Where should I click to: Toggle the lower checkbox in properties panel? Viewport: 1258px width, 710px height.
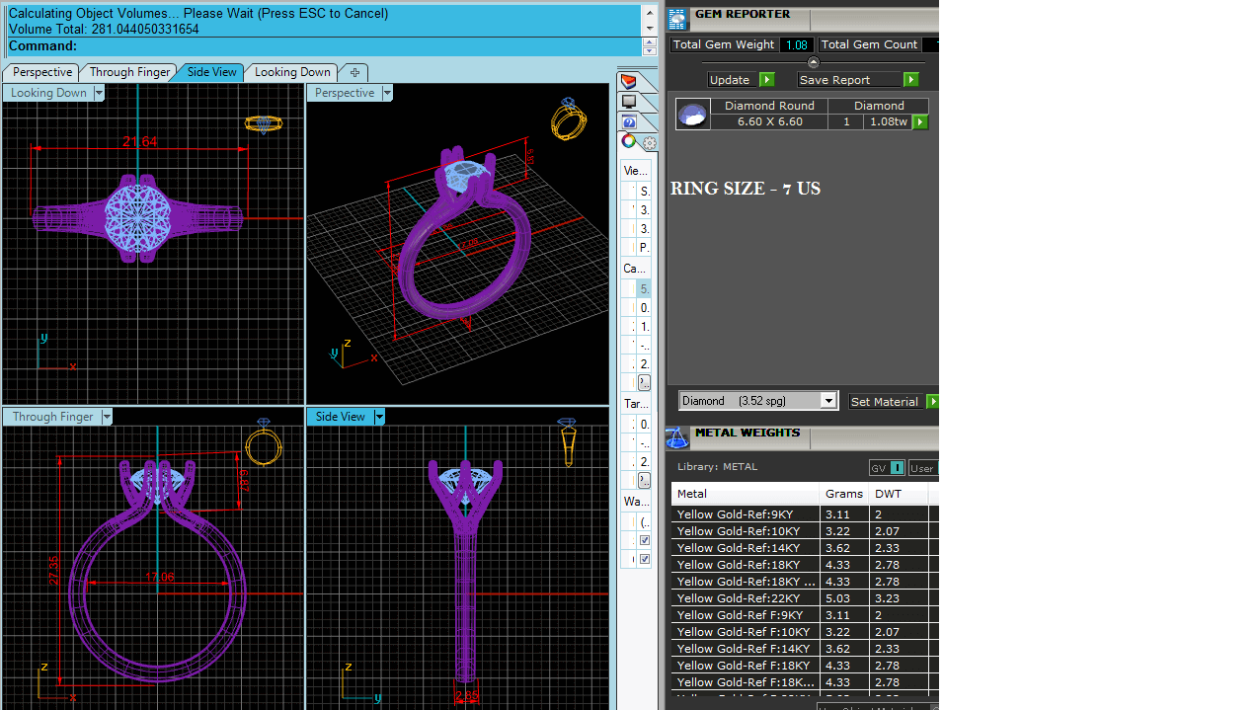tap(645, 559)
